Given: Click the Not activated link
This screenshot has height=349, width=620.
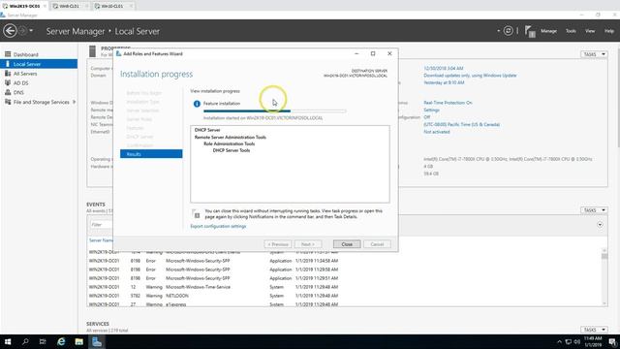Looking at the screenshot, I should click(x=437, y=132).
